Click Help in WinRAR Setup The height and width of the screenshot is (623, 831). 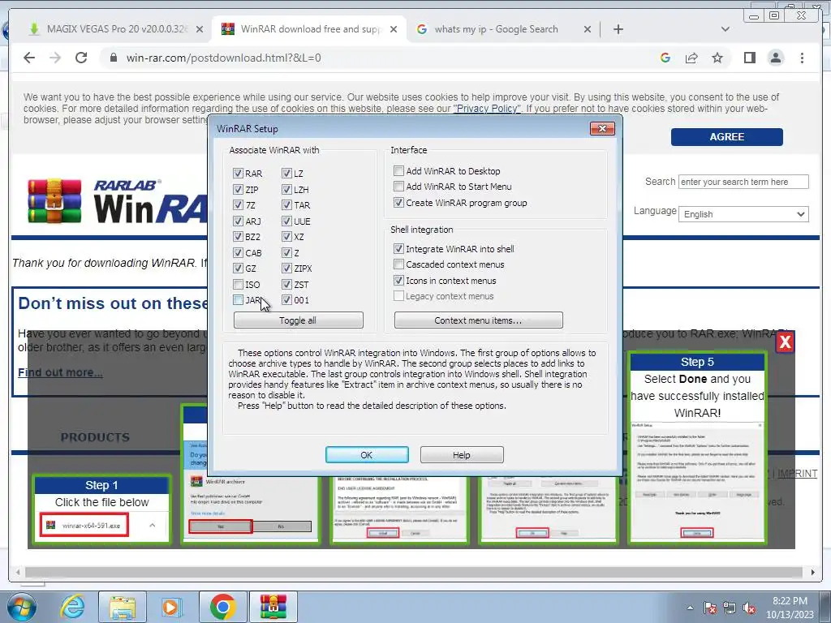[x=462, y=454]
